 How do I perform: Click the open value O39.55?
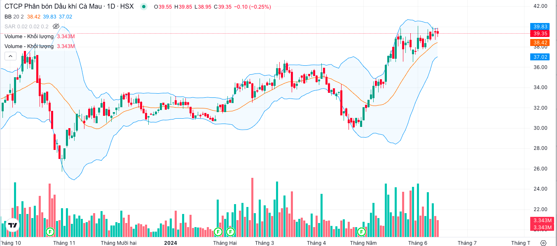163,7
